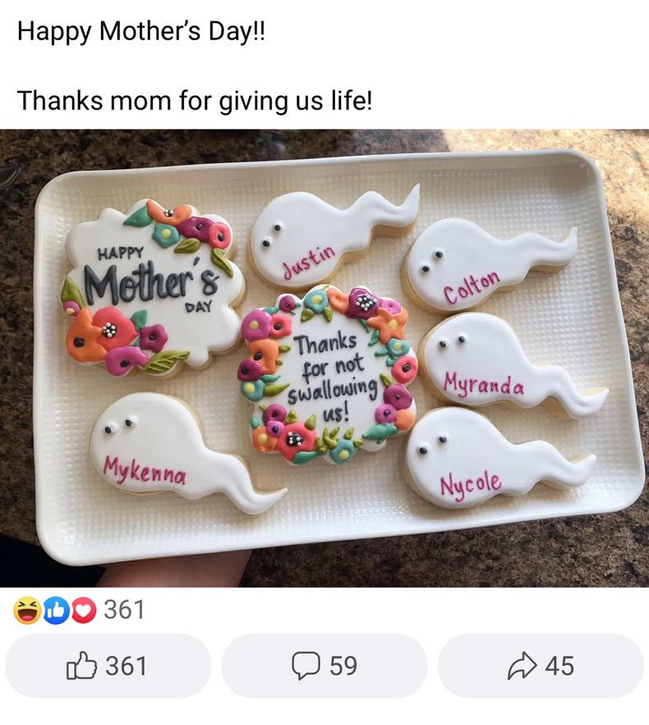The width and height of the screenshot is (649, 725).
Task: Tap the share arrow icon
Action: tap(522, 666)
